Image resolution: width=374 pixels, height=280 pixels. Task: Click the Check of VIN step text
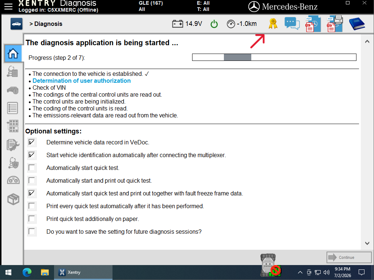point(49,87)
